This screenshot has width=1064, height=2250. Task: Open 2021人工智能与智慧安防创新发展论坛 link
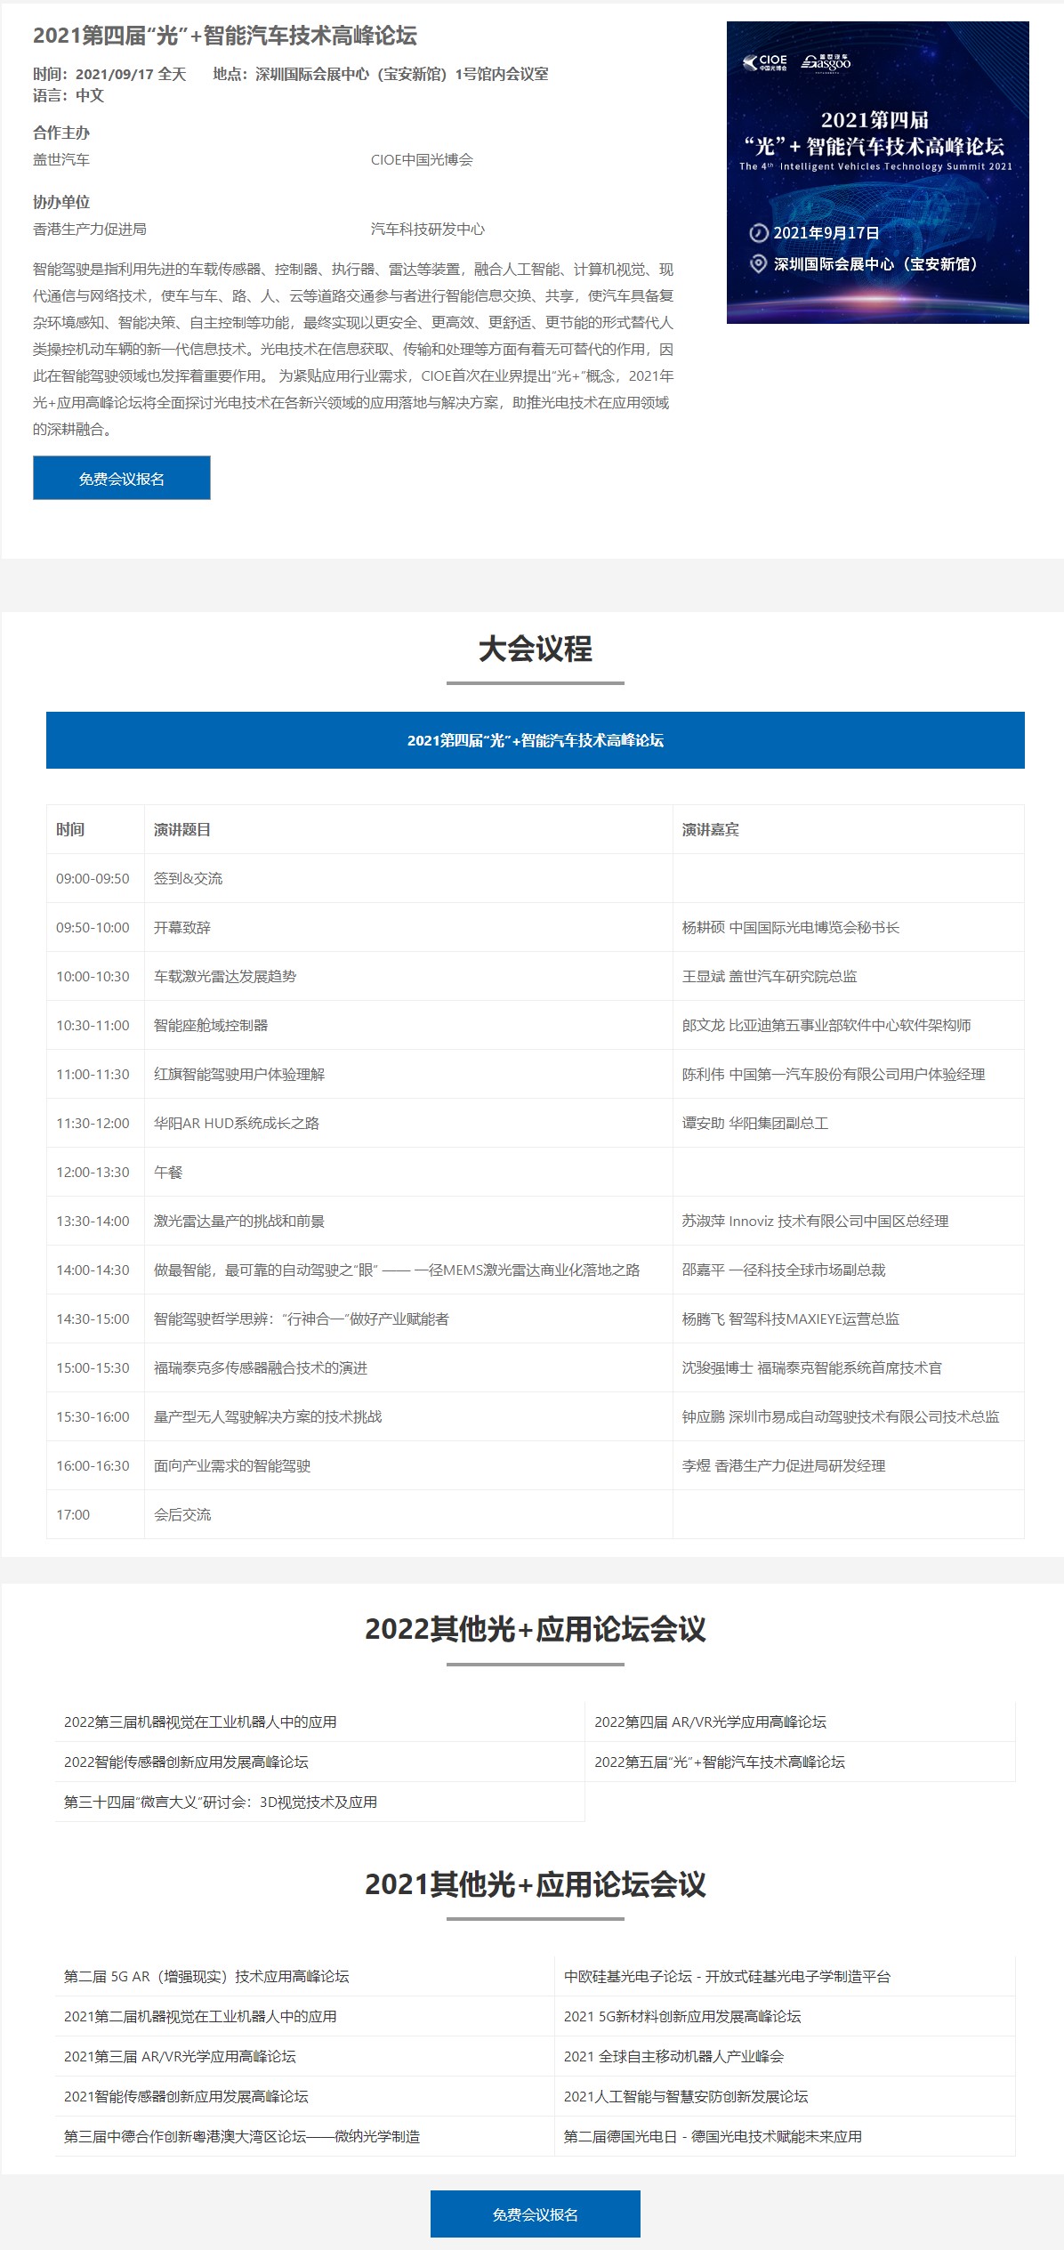686,2096
